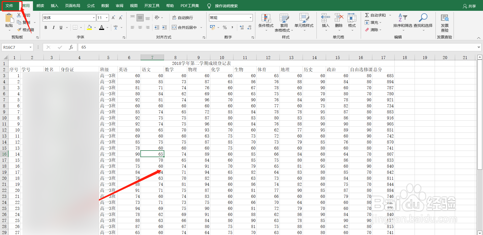
Task: Click the cut scissors icon
Action: click(19, 15)
